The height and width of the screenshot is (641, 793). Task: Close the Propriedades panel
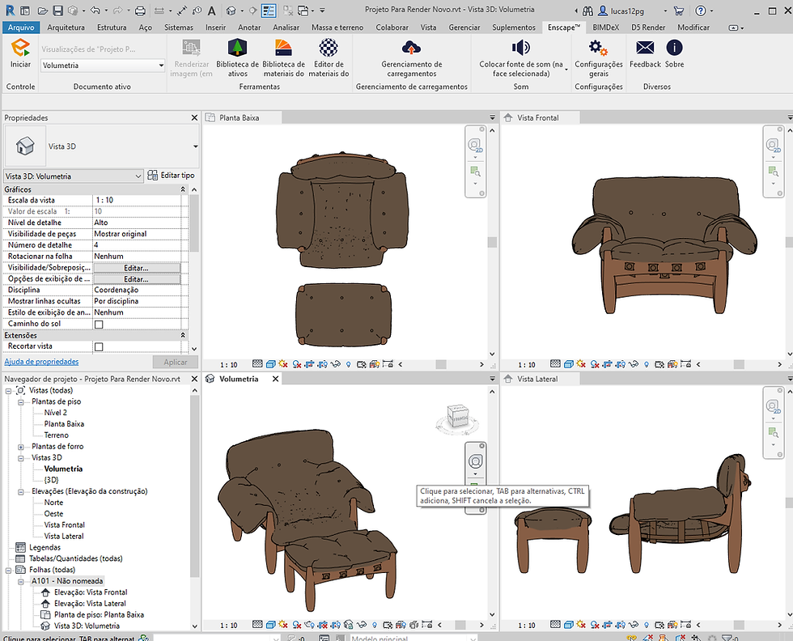coord(194,118)
